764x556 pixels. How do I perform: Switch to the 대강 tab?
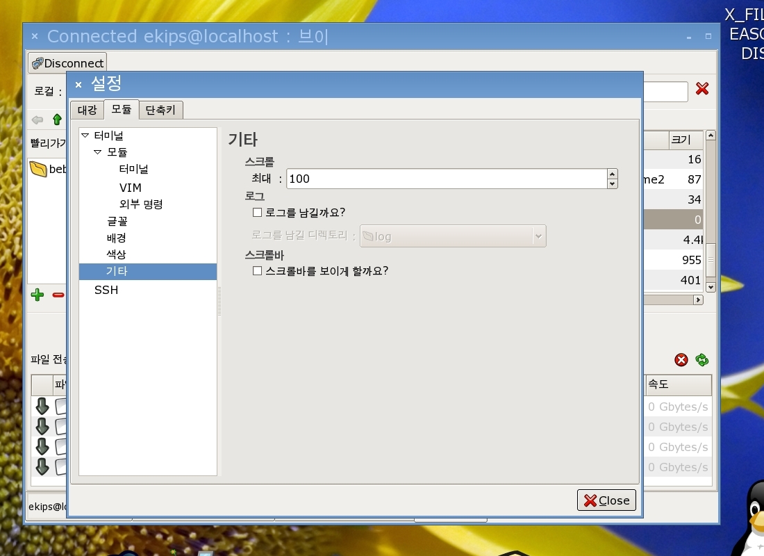click(x=87, y=110)
